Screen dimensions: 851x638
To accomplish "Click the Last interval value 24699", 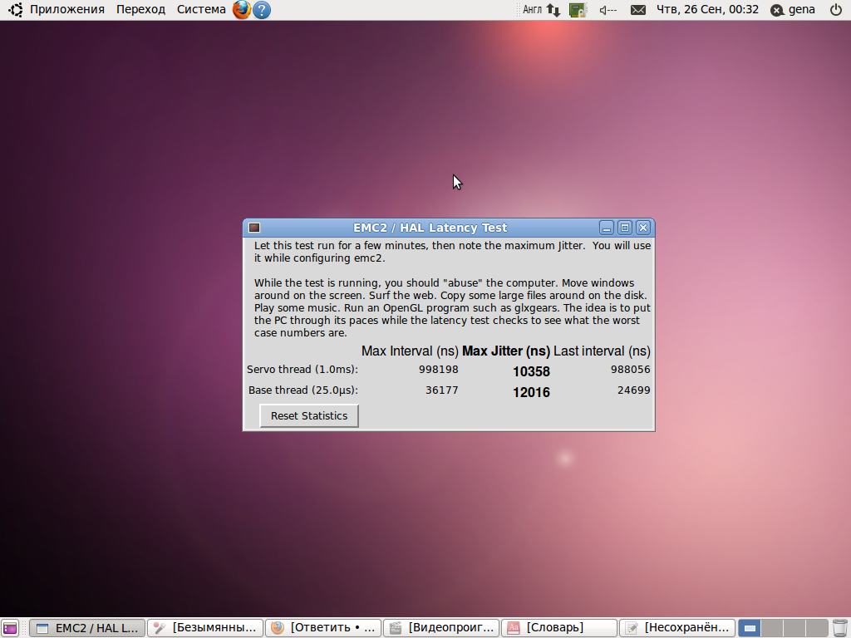I will click(633, 390).
